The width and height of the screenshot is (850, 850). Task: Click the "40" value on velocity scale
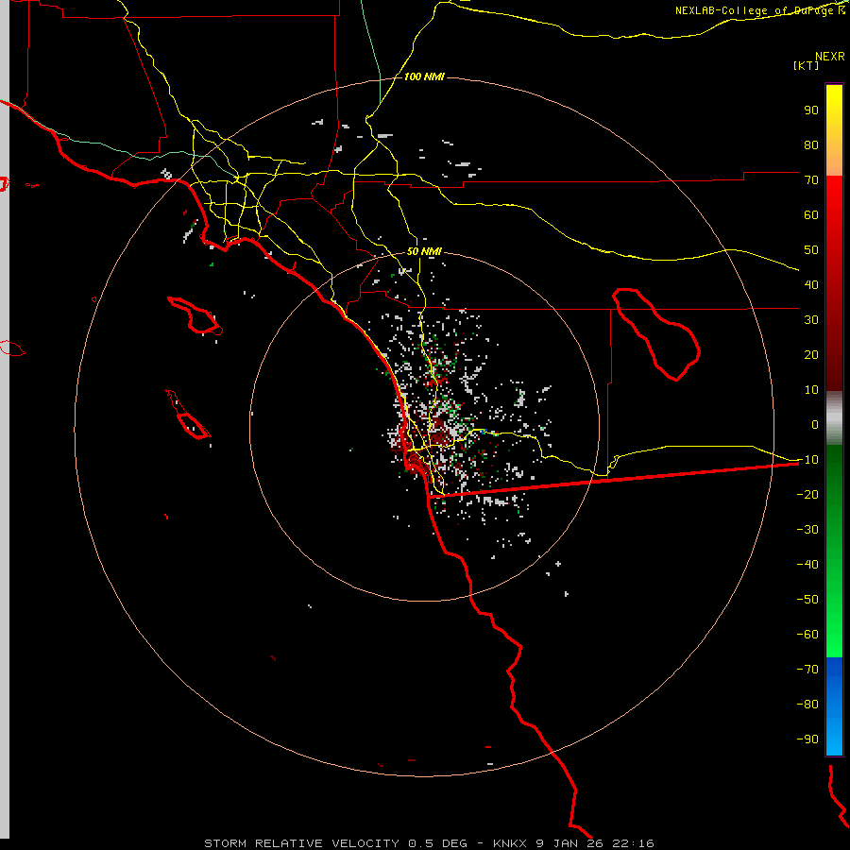pyautogui.click(x=811, y=284)
